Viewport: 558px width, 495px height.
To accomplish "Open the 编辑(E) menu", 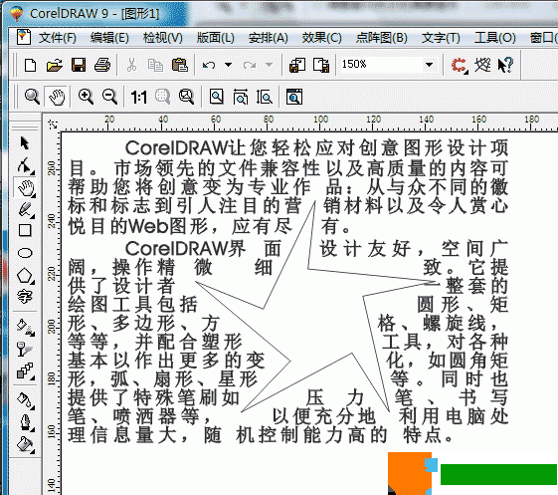I will 109,38.
